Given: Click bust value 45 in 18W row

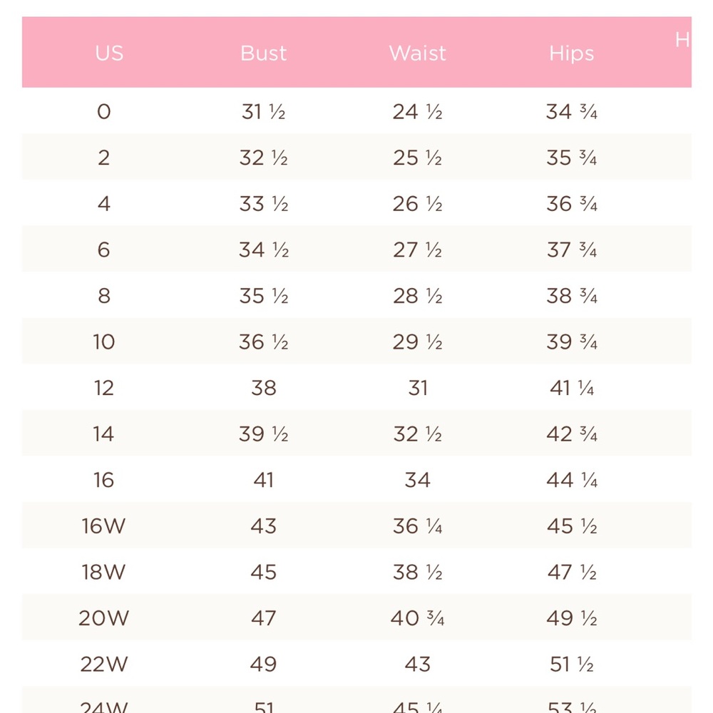Looking at the screenshot, I should point(263,572).
